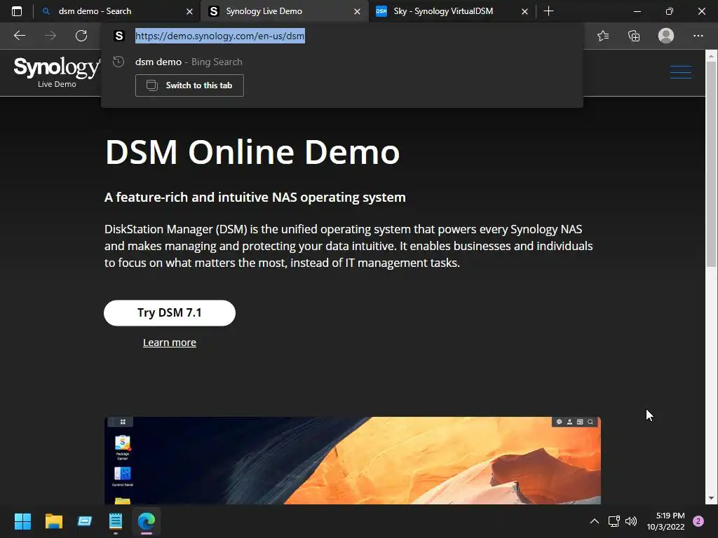Open Edge tab actions menu icon
This screenshot has width=718, height=538.
pos(17,11)
